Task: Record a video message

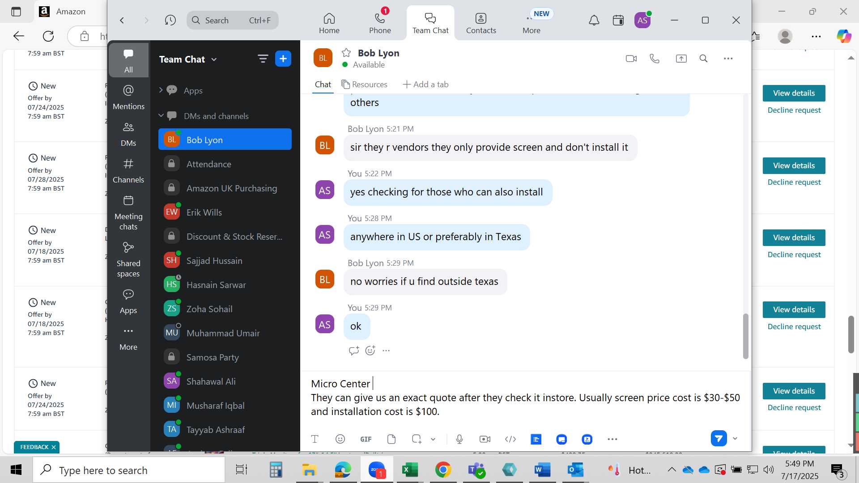Action: point(485,439)
